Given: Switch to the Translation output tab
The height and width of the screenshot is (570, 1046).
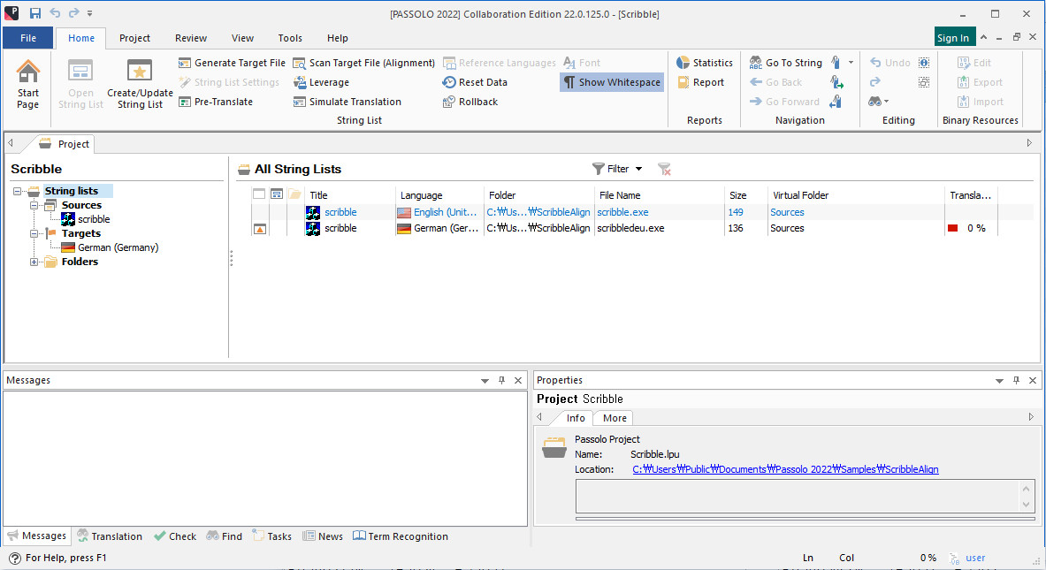Looking at the screenshot, I should click(x=110, y=536).
